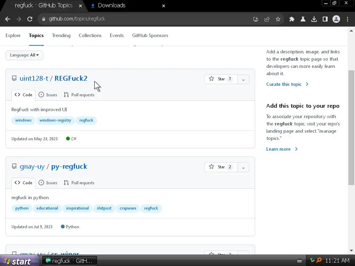
Task: Click the browser forward arrow
Action: click(x=19, y=19)
